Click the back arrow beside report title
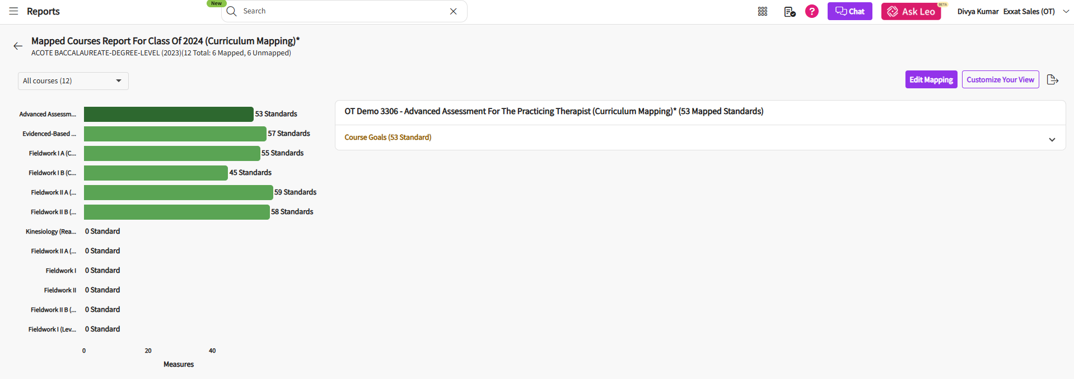Viewport: 1074px width, 379px height. [18, 46]
